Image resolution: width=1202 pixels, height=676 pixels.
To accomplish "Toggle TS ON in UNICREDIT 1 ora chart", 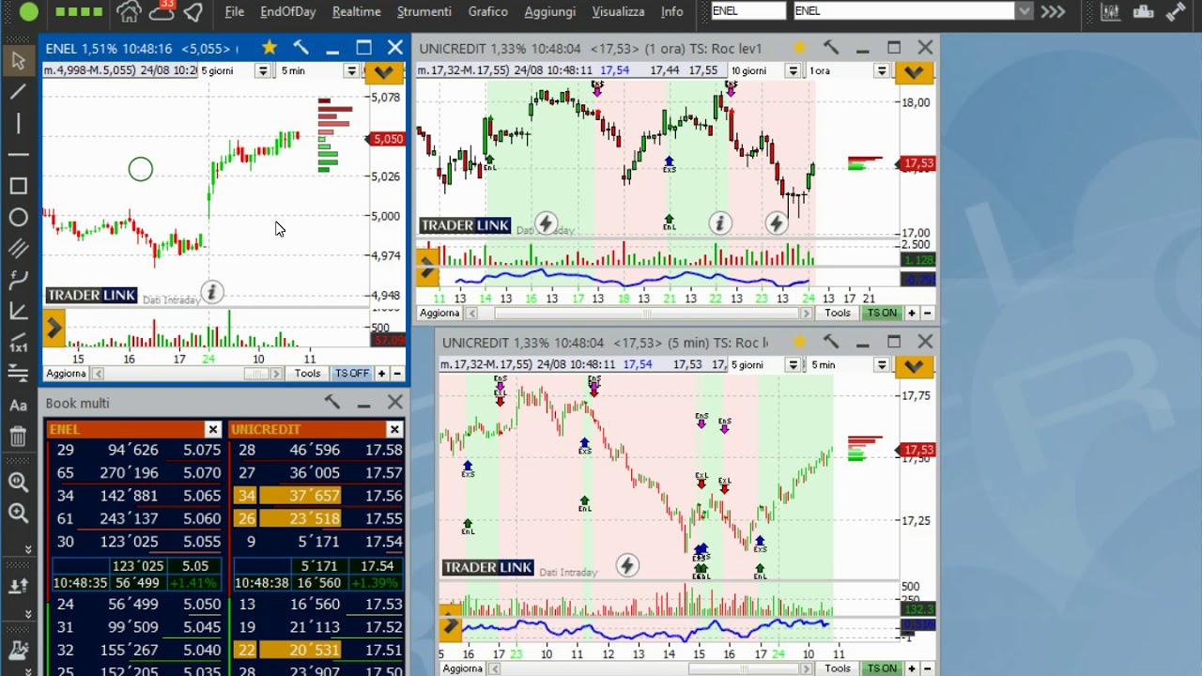I will (x=881, y=313).
